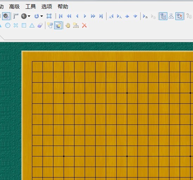Click the go-to-move-n icon
Image resolution: width=193 pixels, height=180 pixels.
pyautogui.click(x=145, y=16)
